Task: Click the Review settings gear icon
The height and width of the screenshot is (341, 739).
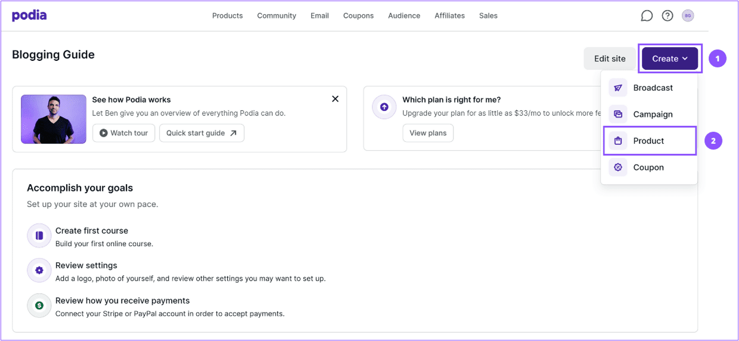Action: click(39, 270)
